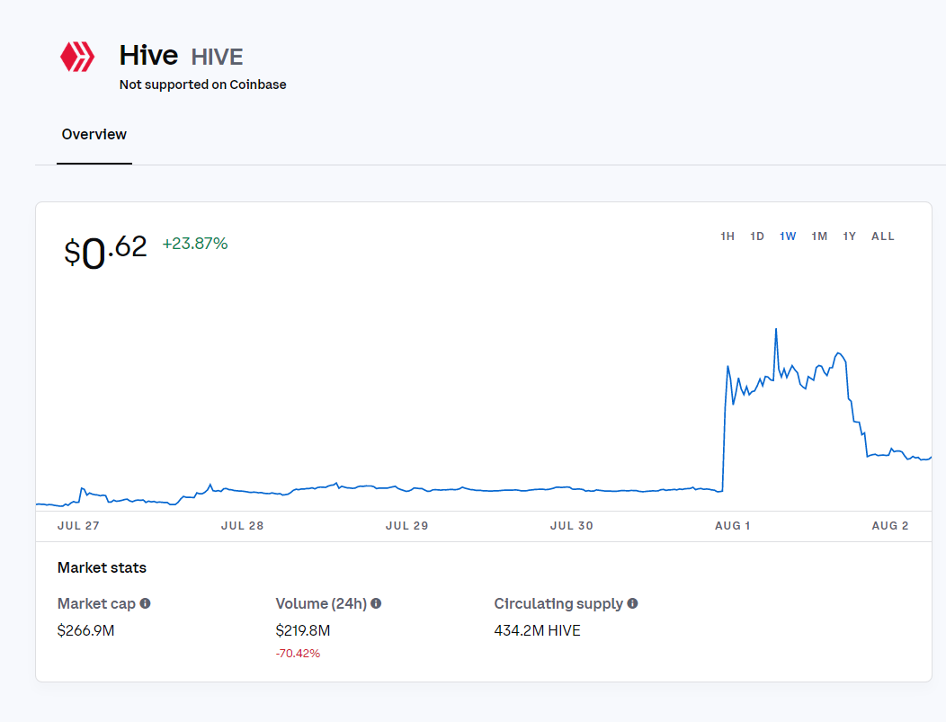
Task: Click the JUL 27 axis label
Action: pyautogui.click(x=78, y=526)
